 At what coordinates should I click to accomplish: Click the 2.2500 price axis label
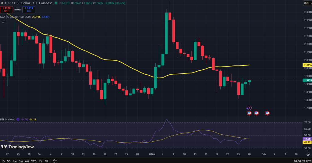[308, 28]
